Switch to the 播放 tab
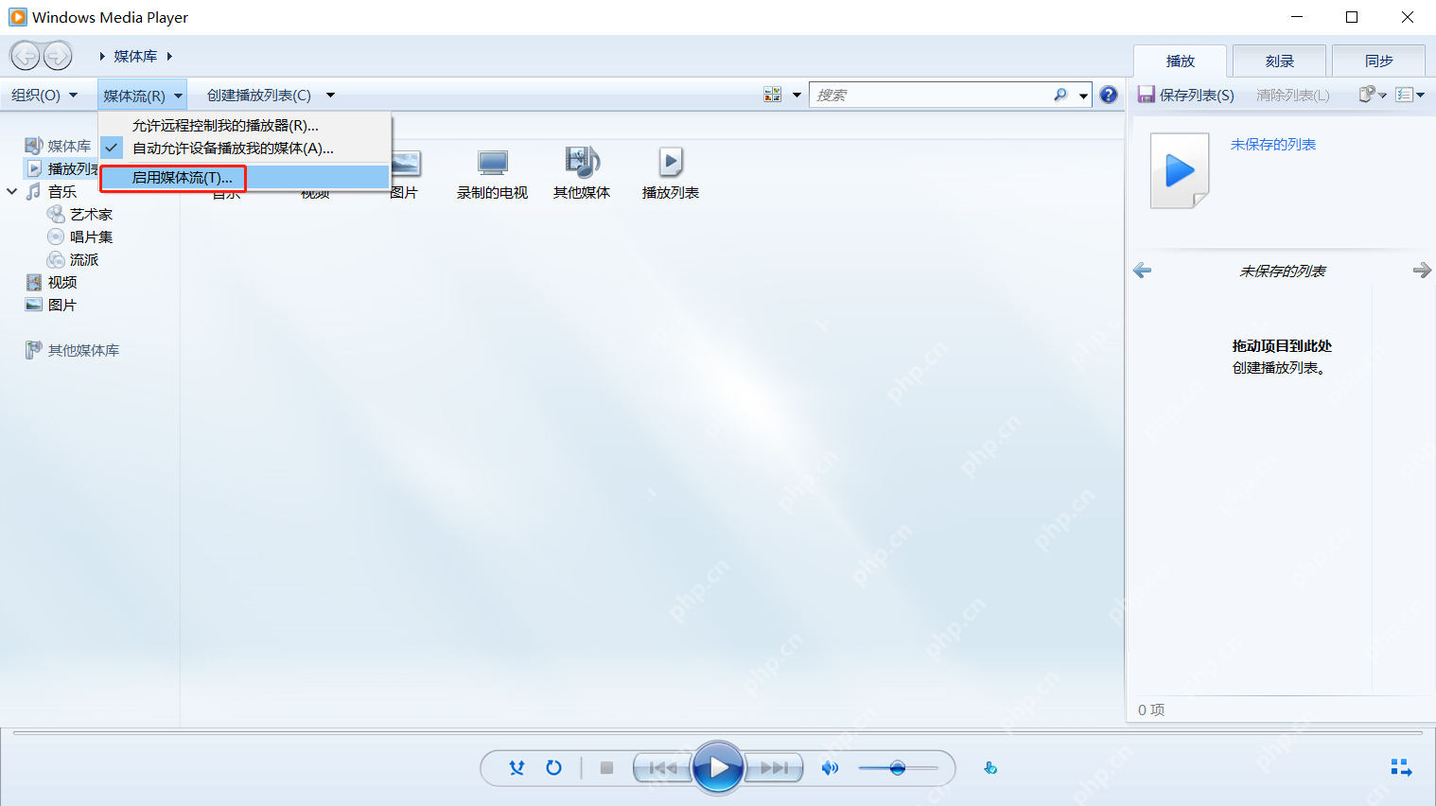The image size is (1436, 806). tap(1180, 61)
